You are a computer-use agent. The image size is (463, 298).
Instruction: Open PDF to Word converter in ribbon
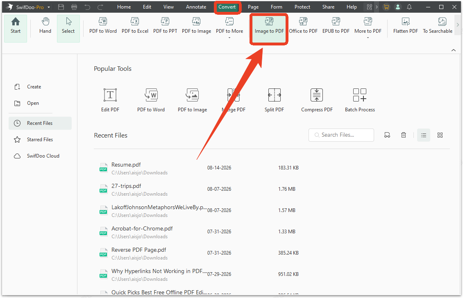pos(103,26)
